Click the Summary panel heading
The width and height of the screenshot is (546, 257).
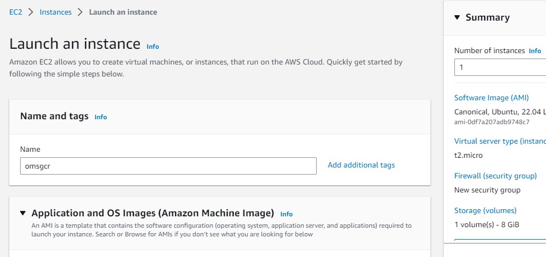pyautogui.click(x=487, y=17)
